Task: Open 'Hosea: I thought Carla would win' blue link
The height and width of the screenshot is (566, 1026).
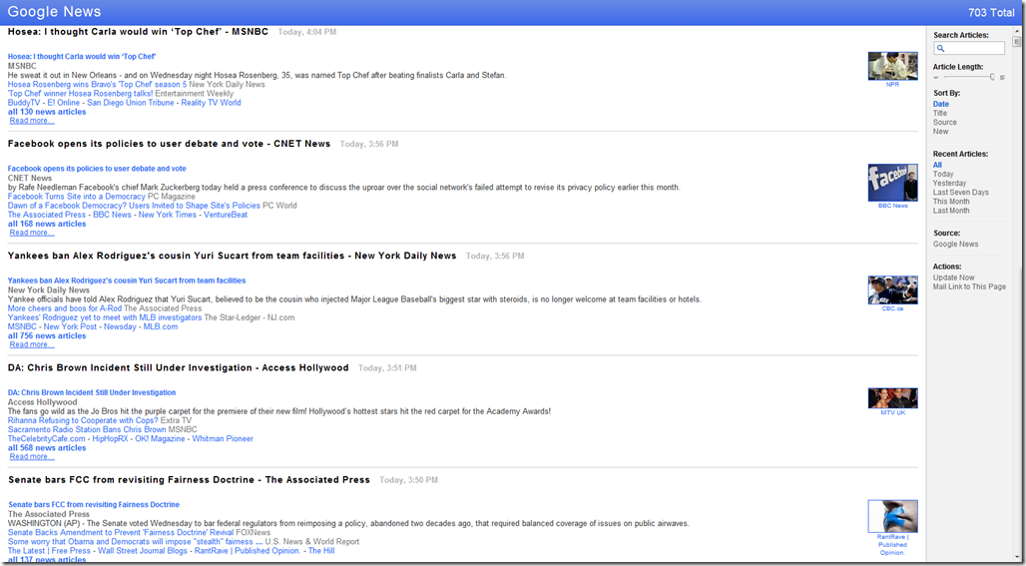Action: [82, 57]
